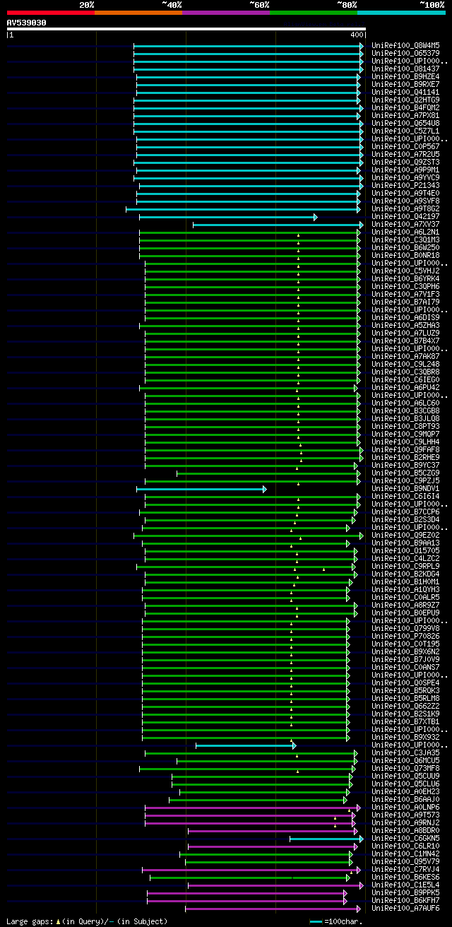This screenshot has height=927, width=452.
Task: Open hit UniRef100_B9HZE4
Action: [405, 77]
